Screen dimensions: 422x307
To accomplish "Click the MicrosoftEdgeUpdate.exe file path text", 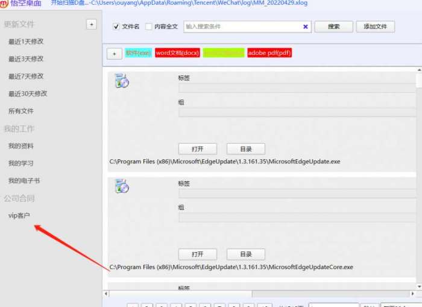I will pos(225,162).
